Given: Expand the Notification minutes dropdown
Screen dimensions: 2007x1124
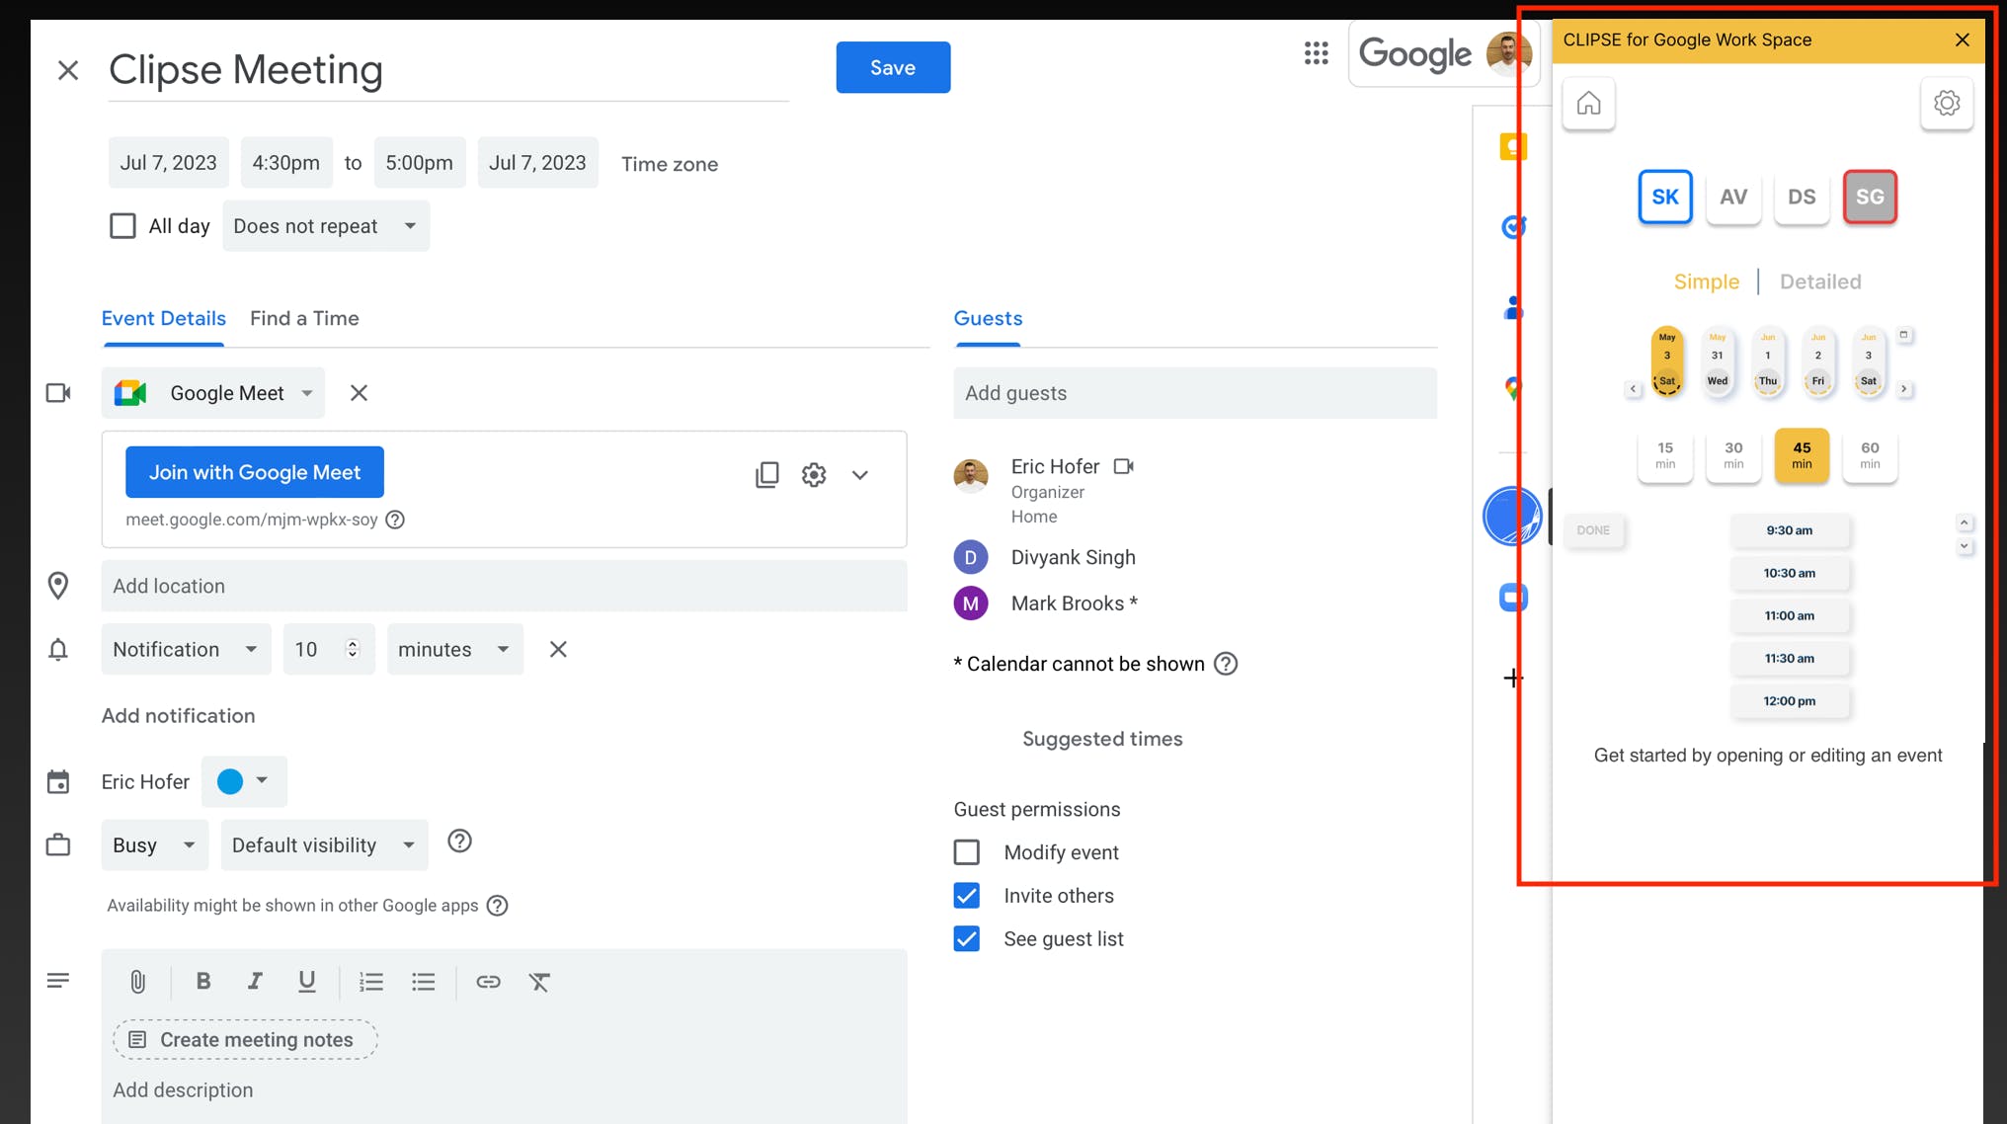Looking at the screenshot, I should [450, 648].
